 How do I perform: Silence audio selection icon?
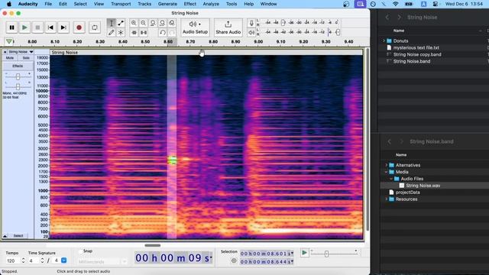[143, 32]
